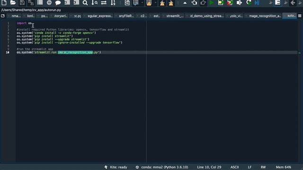Image resolution: width=303 pixels, height=170 pixels.
Task: Jump to previous cursor position
Action: click(194, 3)
